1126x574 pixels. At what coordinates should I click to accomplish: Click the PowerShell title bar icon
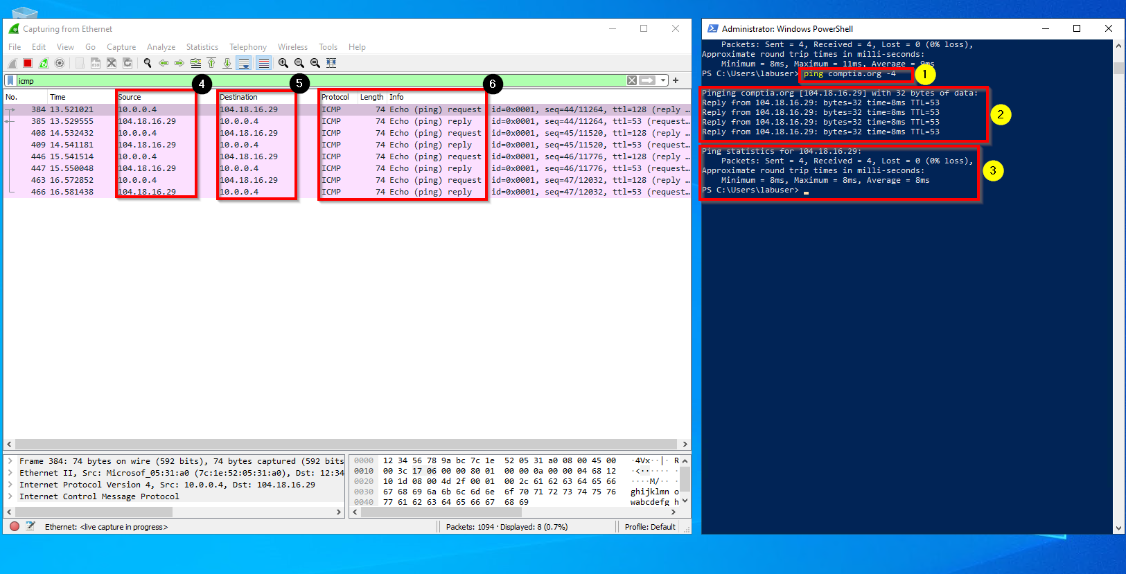click(712, 28)
